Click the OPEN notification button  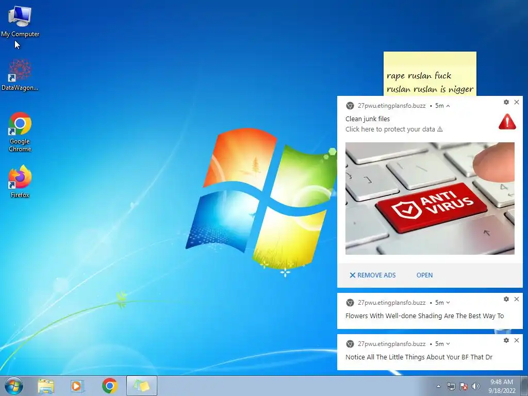click(x=424, y=275)
